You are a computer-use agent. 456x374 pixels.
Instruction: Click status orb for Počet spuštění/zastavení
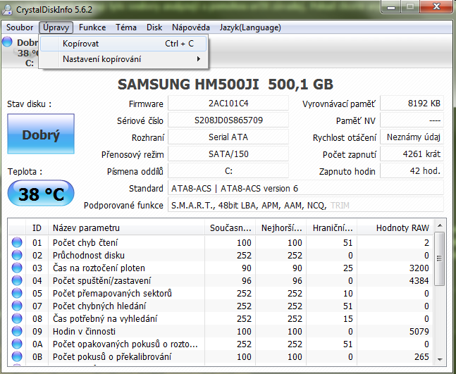point(17,281)
